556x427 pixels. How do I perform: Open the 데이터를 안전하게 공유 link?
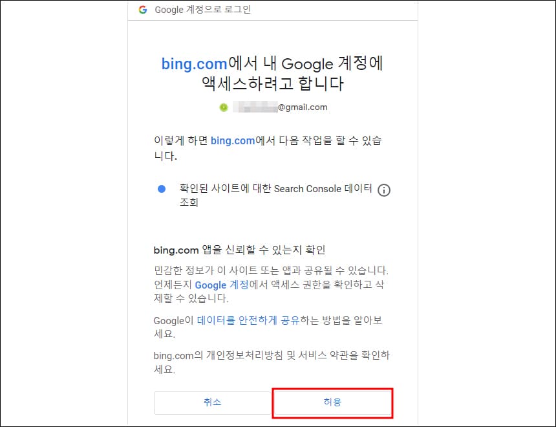pyautogui.click(x=248, y=320)
